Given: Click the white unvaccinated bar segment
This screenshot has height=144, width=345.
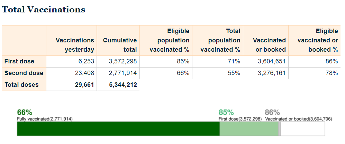Looking at the screenshot, I should point(302,128).
